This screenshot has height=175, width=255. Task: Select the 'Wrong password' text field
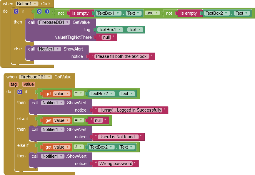click(x=116, y=164)
